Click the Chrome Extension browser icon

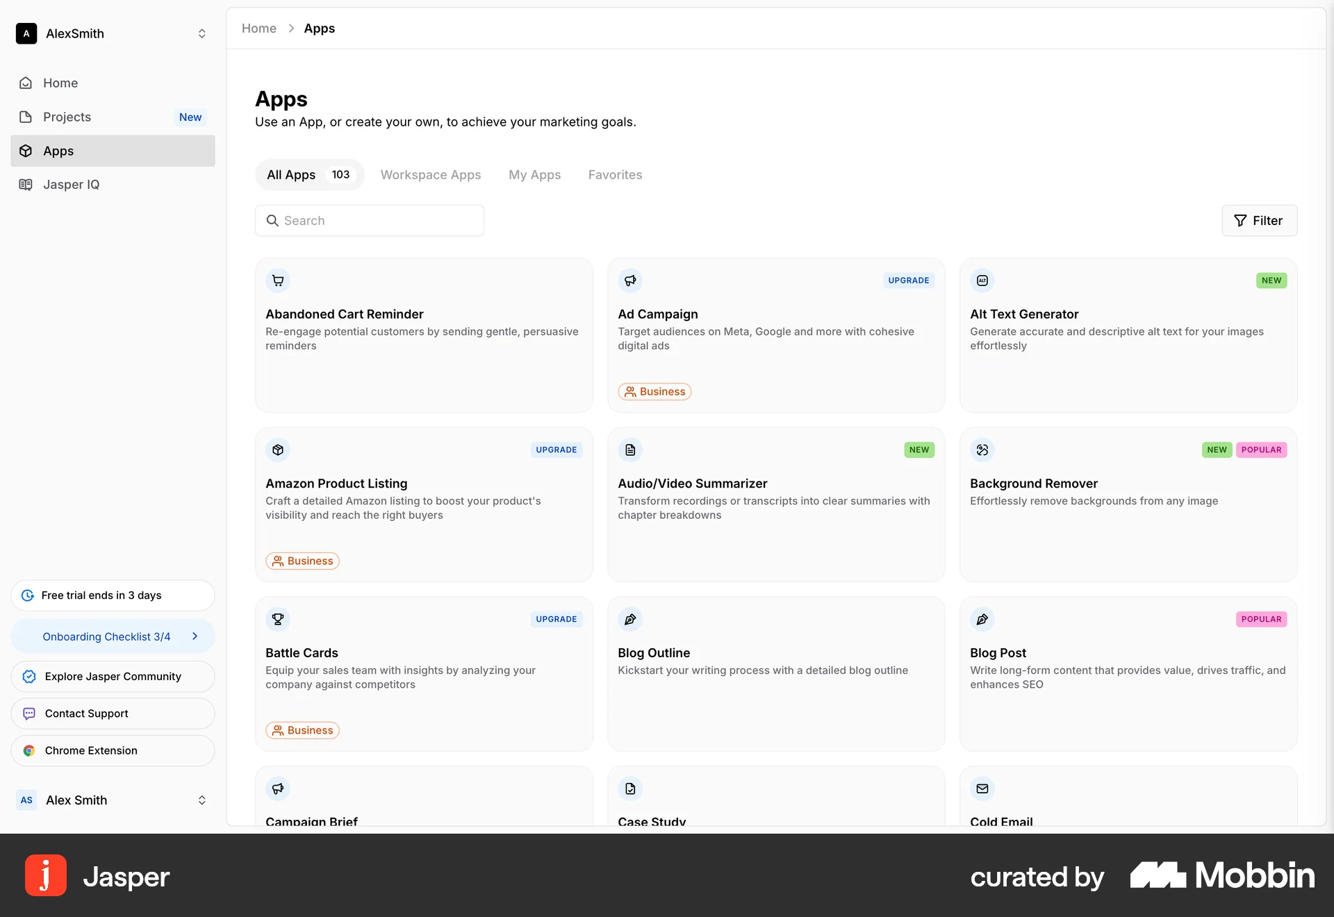click(x=28, y=750)
